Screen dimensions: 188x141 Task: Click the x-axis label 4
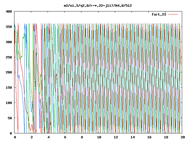click(48, 137)
